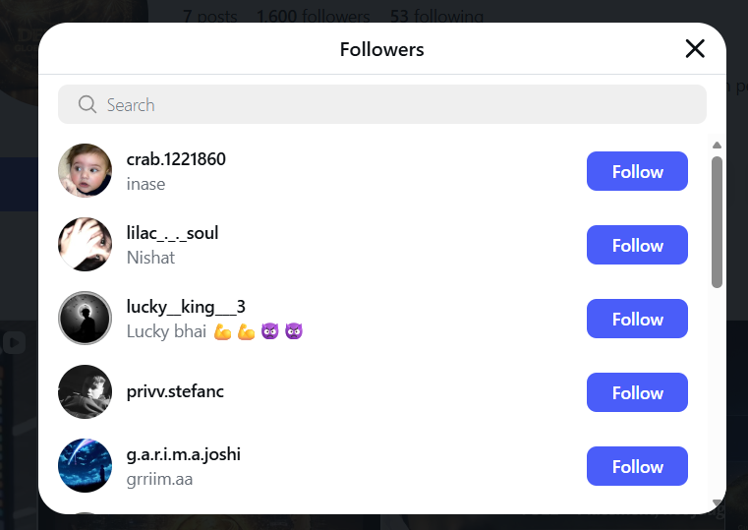Open the g.a.r.i.m.a.joshi username link
The width and height of the screenshot is (748, 530).
183,454
